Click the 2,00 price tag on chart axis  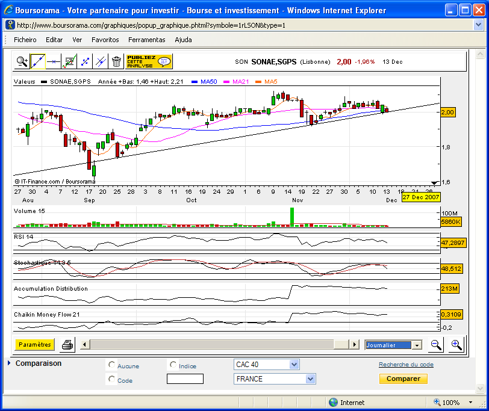pyautogui.click(x=447, y=112)
